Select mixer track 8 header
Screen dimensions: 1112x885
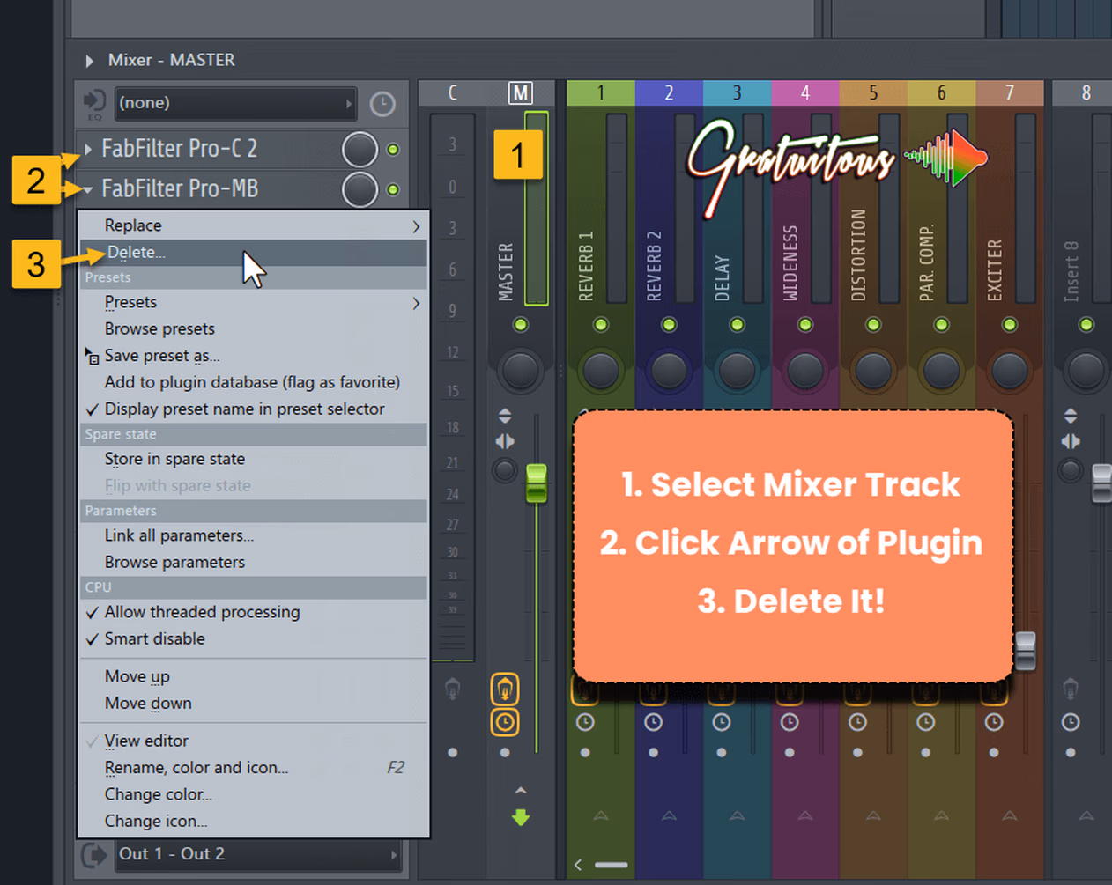(1086, 92)
